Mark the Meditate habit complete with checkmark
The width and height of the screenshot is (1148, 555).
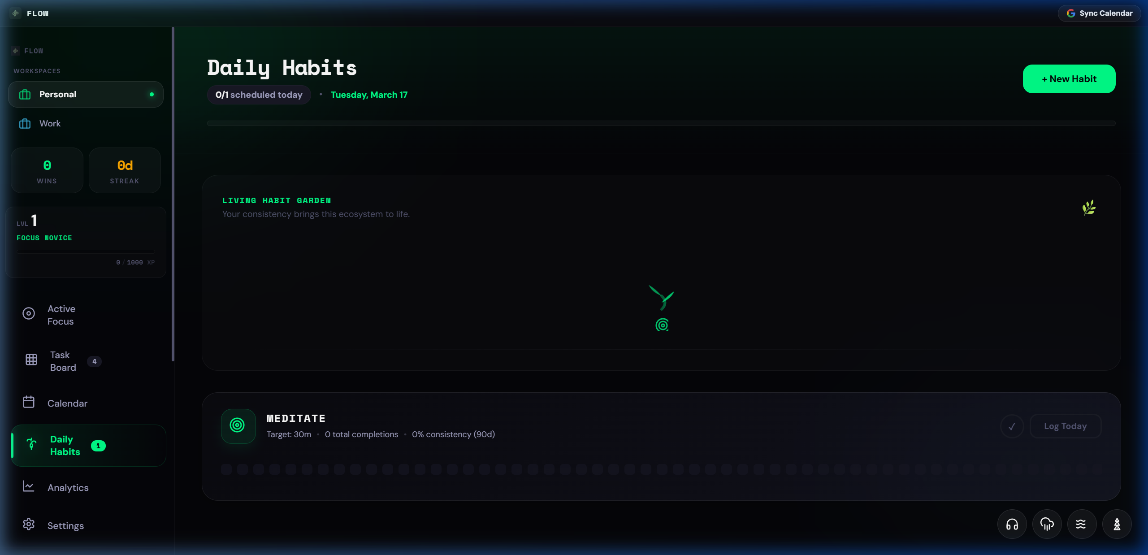click(1012, 426)
